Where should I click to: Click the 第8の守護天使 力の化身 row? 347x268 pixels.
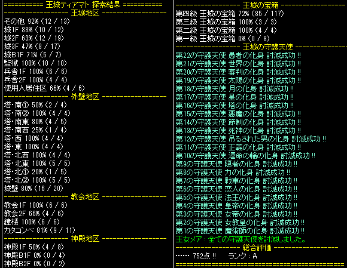click(233, 172)
